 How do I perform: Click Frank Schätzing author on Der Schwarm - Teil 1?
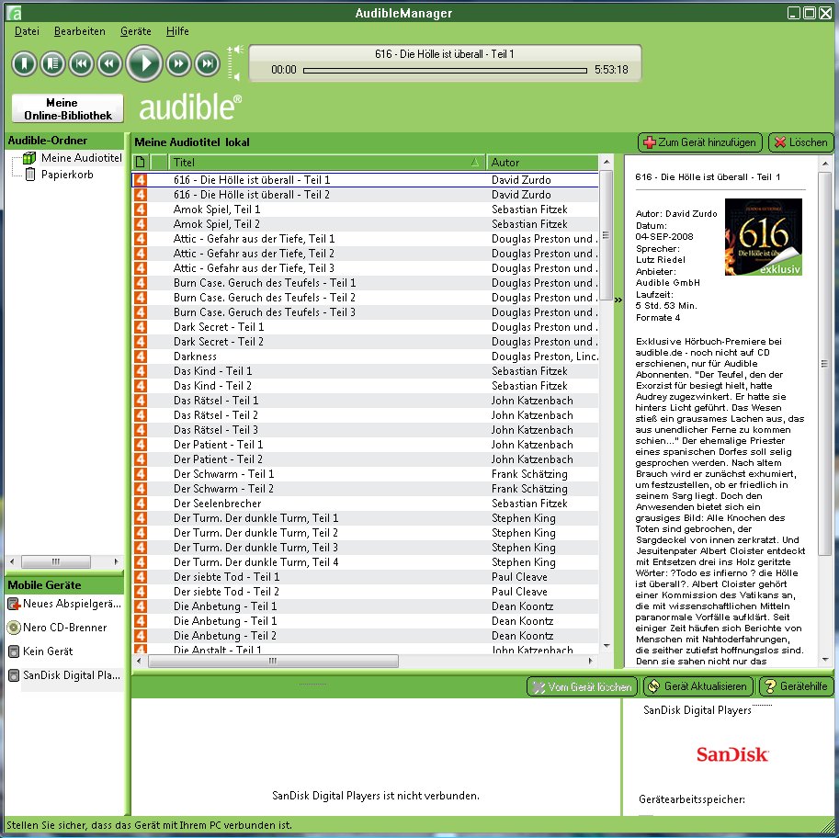pyautogui.click(x=529, y=474)
